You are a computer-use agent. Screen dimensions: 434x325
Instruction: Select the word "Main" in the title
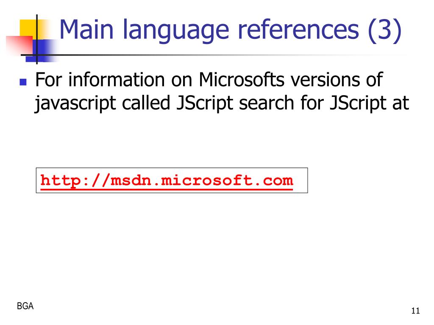pyautogui.click(x=86, y=29)
